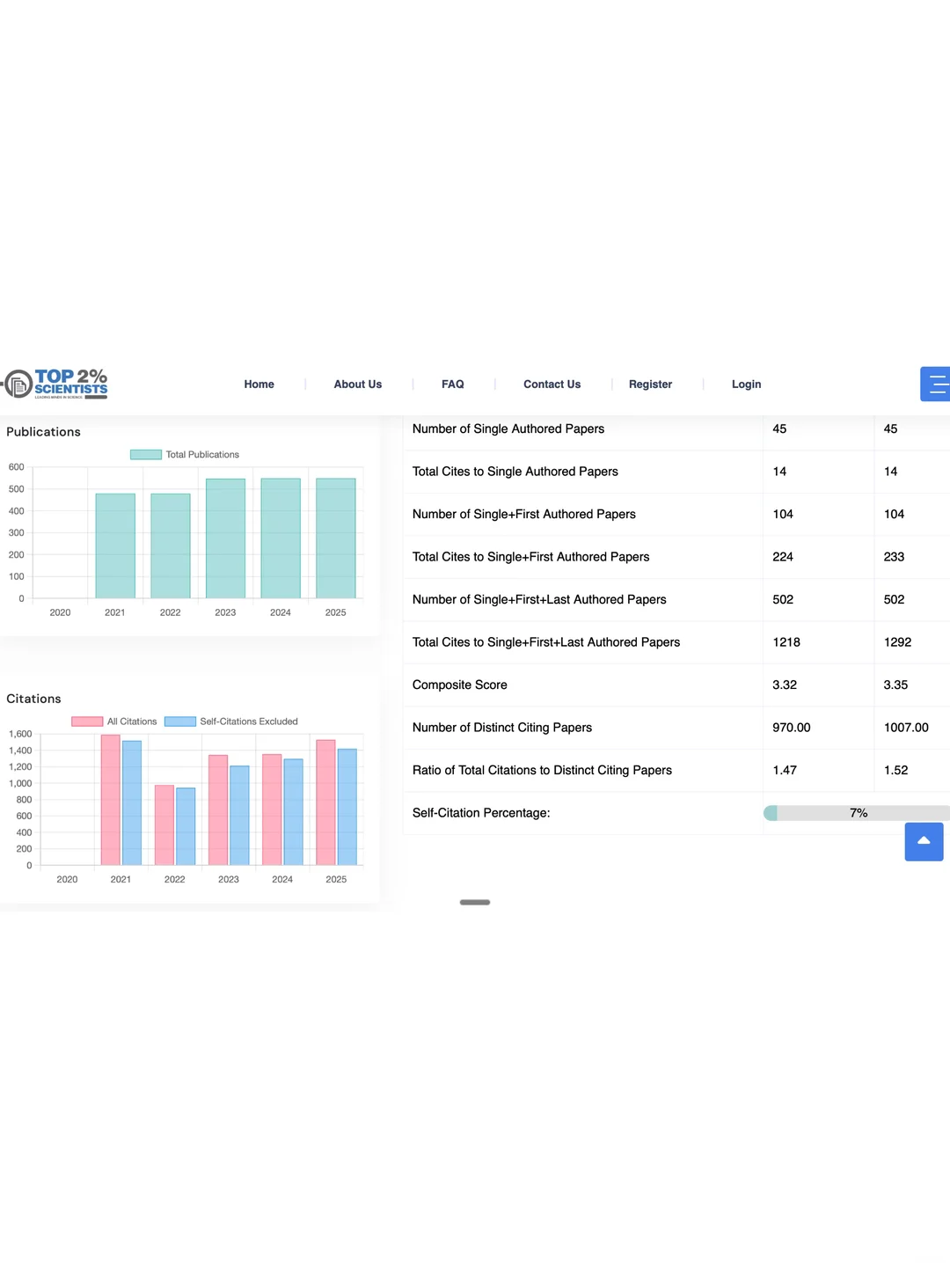Click the total cites value 1292
Image resolution: width=950 pixels, height=1267 pixels.
897,642
